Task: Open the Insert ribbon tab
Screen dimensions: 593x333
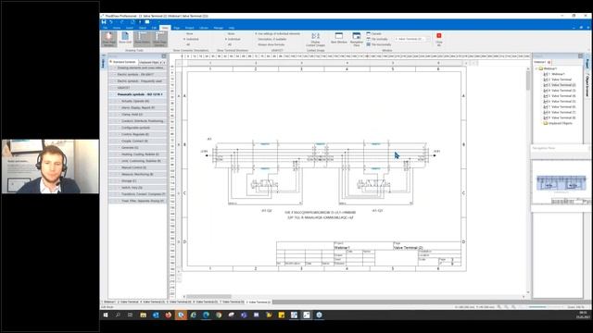Action: [130, 28]
